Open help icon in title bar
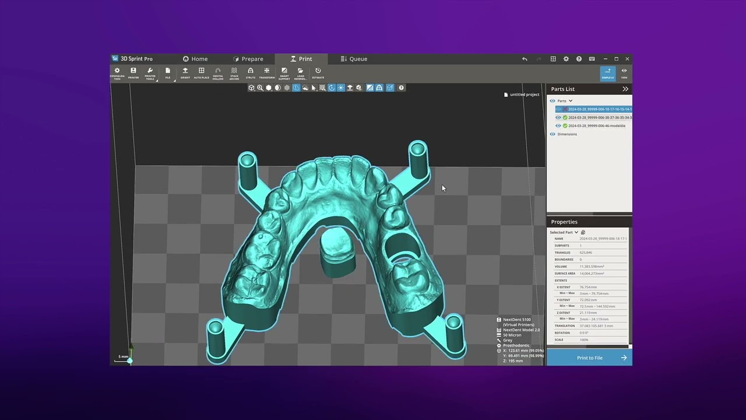Screen dimensions: 746x420 [579, 59]
